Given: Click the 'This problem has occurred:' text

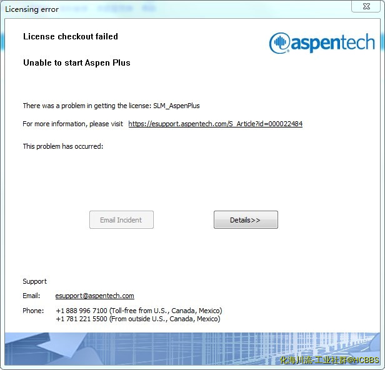Looking at the screenshot, I should pyautogui.click(x=63, y=146).
